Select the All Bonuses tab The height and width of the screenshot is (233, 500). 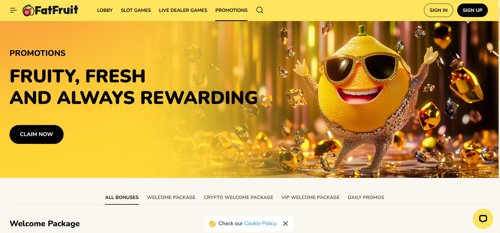[122, 197]
